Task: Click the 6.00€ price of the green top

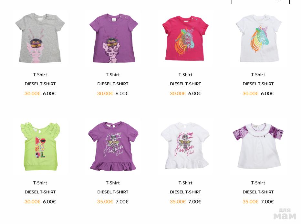Action: 49,201
